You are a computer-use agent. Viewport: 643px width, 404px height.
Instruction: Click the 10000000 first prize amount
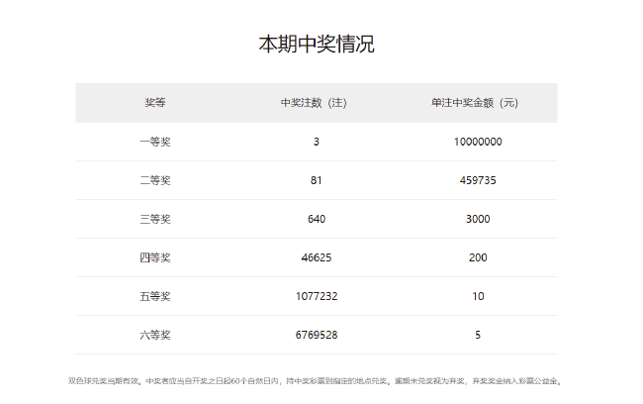[x=477, y=142]
